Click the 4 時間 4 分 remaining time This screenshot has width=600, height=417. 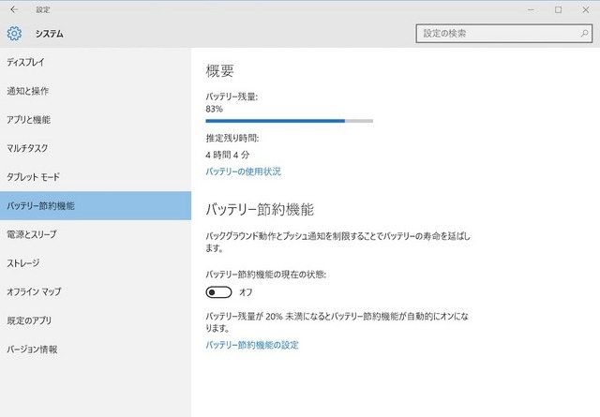click(227, 155)
